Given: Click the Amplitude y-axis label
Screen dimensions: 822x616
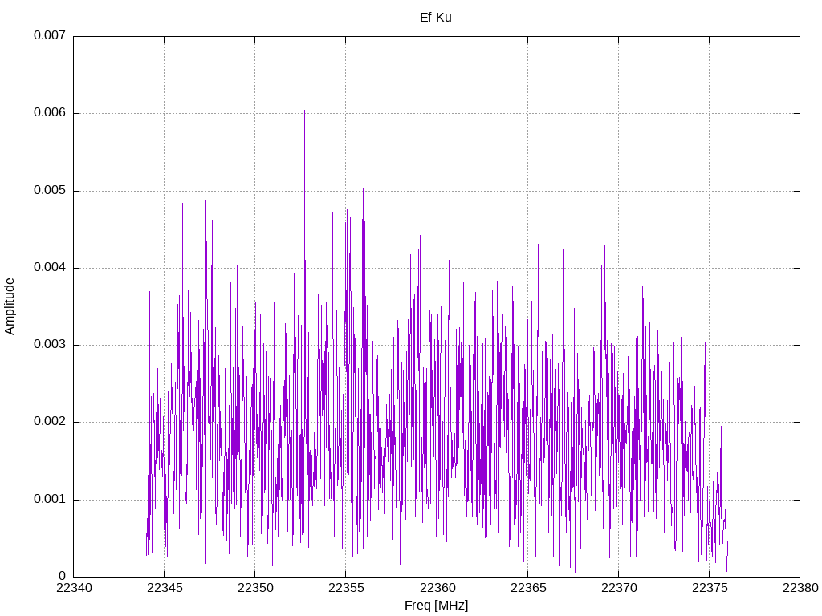Looking at the screenshot, I should (10, 306).
